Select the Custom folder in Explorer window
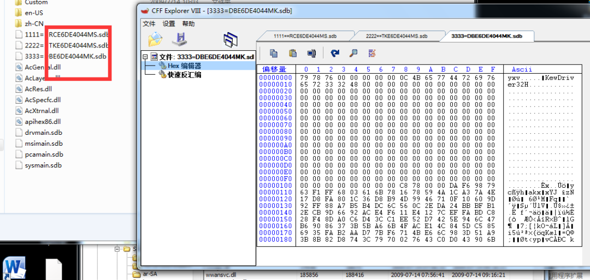The width and height of the screenshot is (590, 280). coord(36,2)
